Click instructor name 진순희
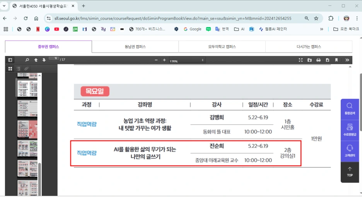362x197 pixels. 217,146
